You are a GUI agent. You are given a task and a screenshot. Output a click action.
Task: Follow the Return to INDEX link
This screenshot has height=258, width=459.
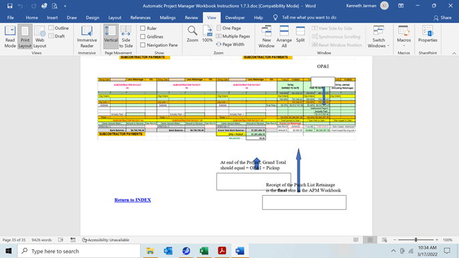click(133, 200)
